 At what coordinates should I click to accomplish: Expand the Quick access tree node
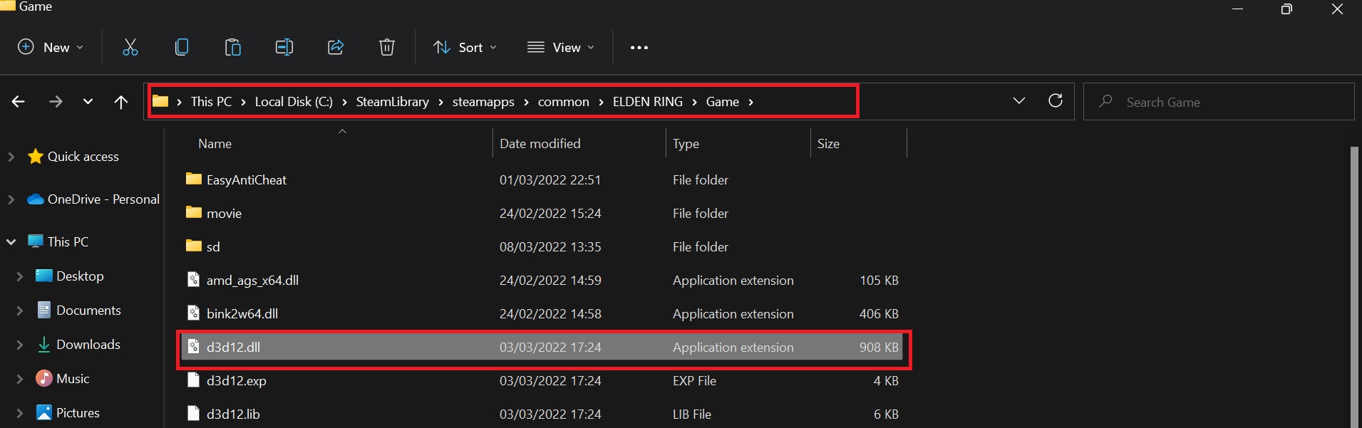[x=11, y=157]
